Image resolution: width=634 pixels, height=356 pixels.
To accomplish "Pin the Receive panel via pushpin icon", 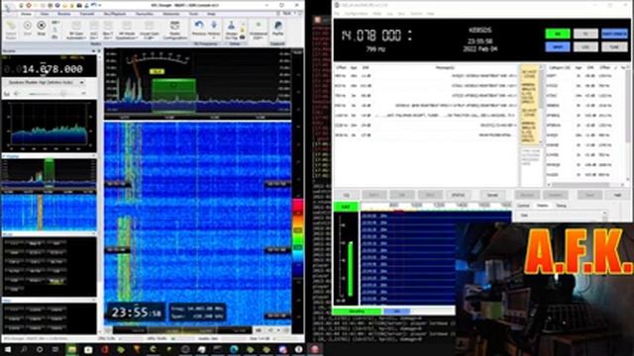I will point(93,51).
